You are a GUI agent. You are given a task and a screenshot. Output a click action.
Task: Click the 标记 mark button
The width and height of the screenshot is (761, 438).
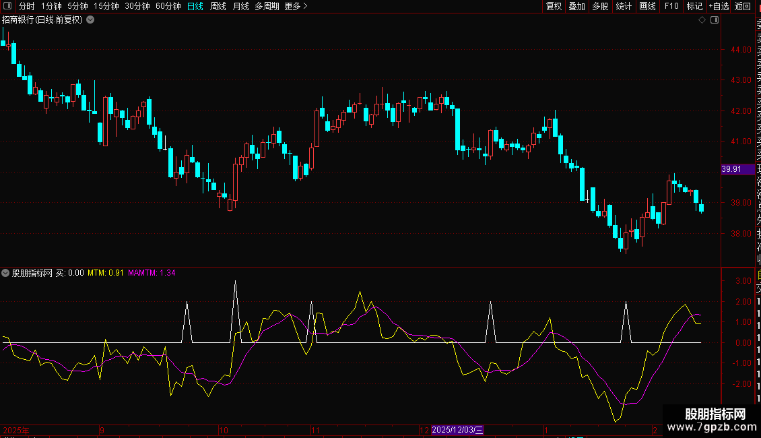click(694, 6)
